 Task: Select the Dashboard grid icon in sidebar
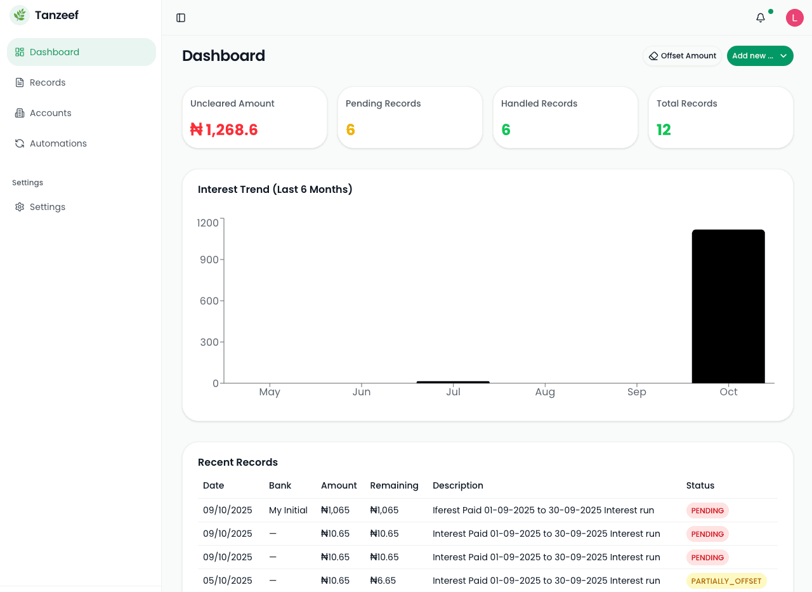[x=19, y=51]
